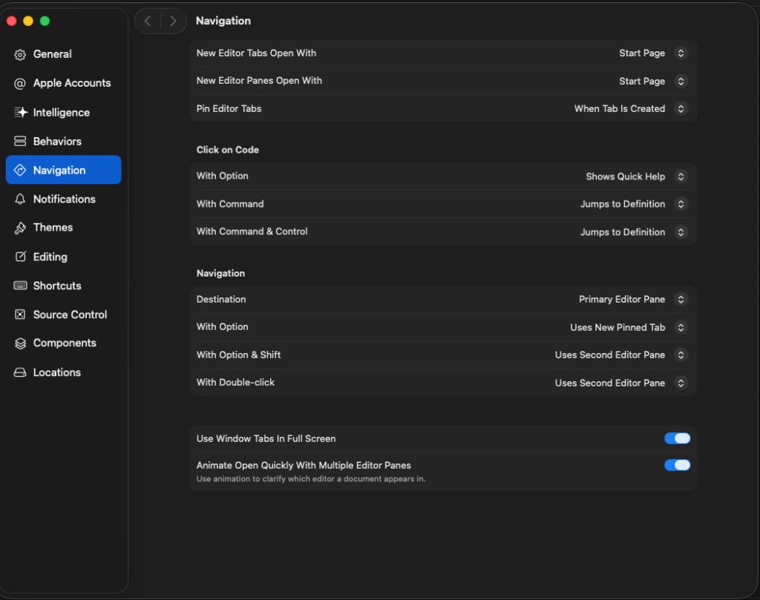Switch to the Editing settings tab
Viewport: 760px width, 600px height.
tap(50, 257)
